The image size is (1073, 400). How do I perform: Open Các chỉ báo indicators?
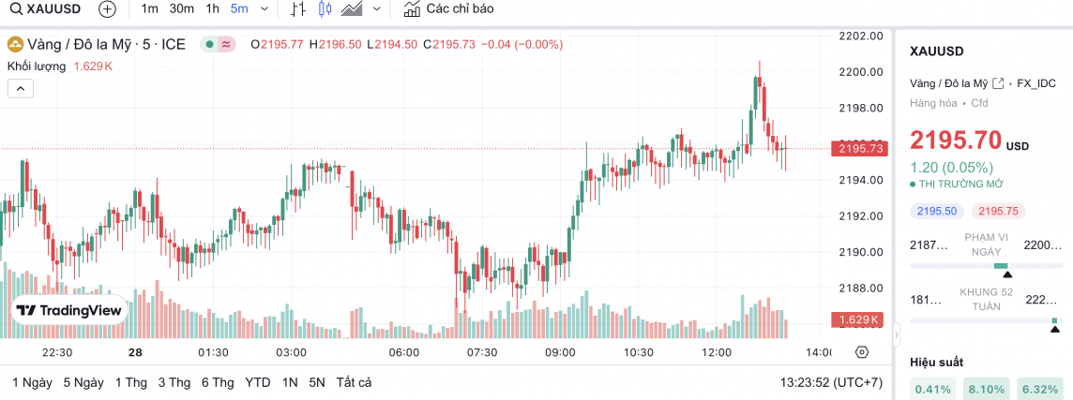tap(449, 9)
